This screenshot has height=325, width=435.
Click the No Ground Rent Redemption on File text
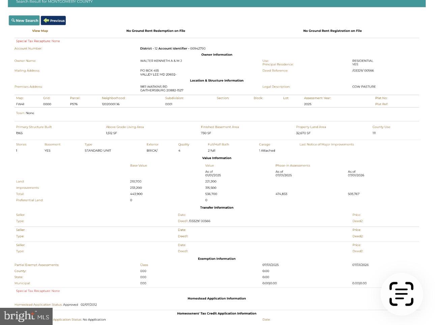point(155,31)
